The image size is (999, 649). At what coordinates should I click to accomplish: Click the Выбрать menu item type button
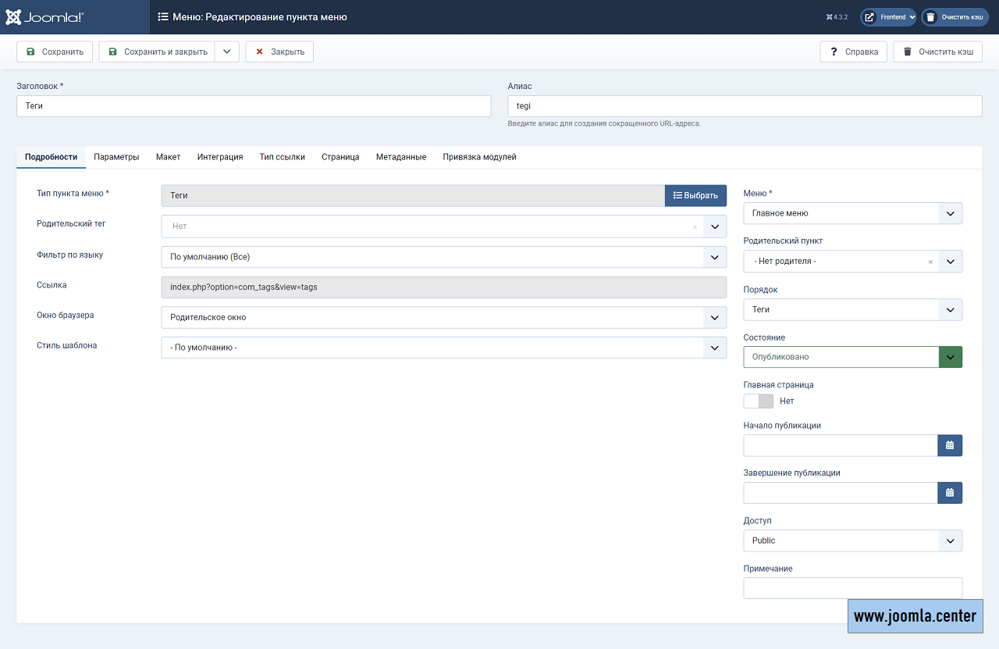click(x=695, y=195)
